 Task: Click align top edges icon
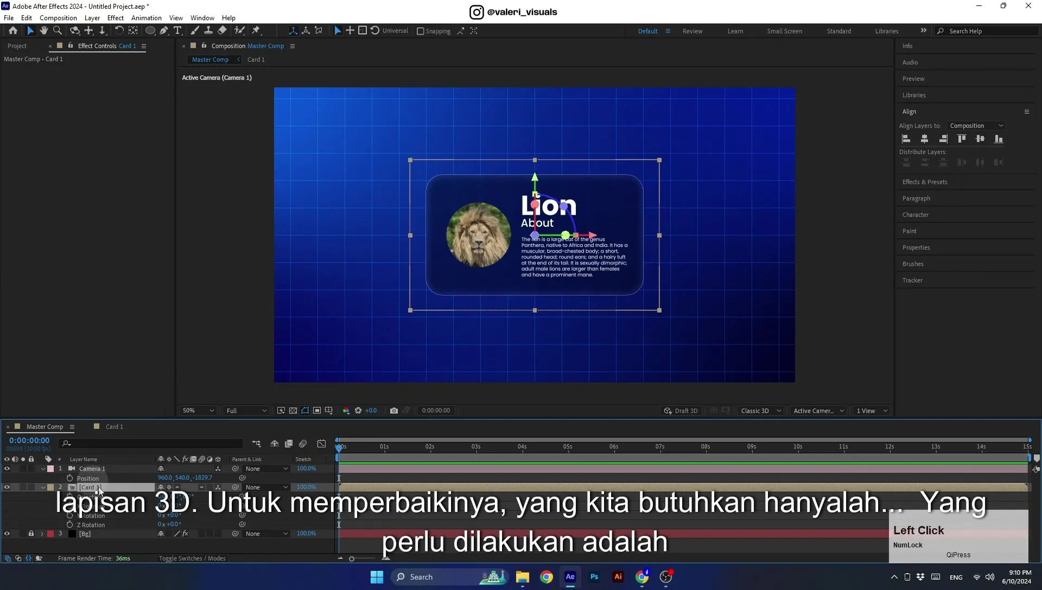[x=962, y=139]
